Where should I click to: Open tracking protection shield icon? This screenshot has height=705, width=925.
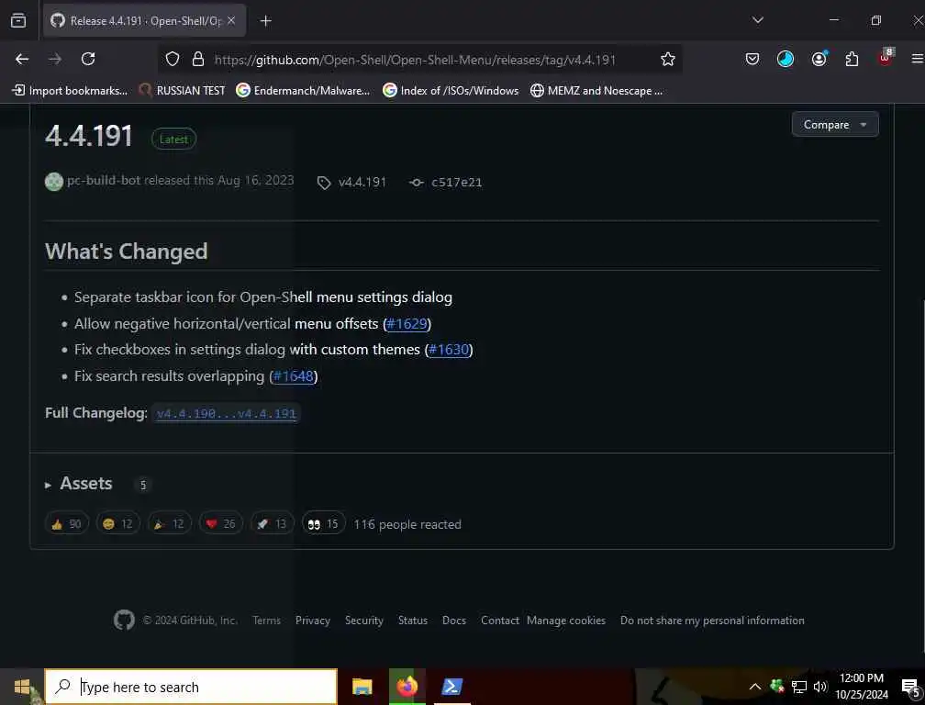(x=173, y=59)
